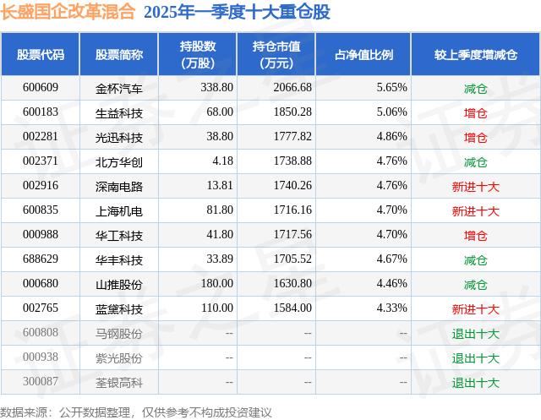The width and height of the screenshot is (541, 420).
Task: Click the 占净值比例 column header
Action: [x=363, y=54]
